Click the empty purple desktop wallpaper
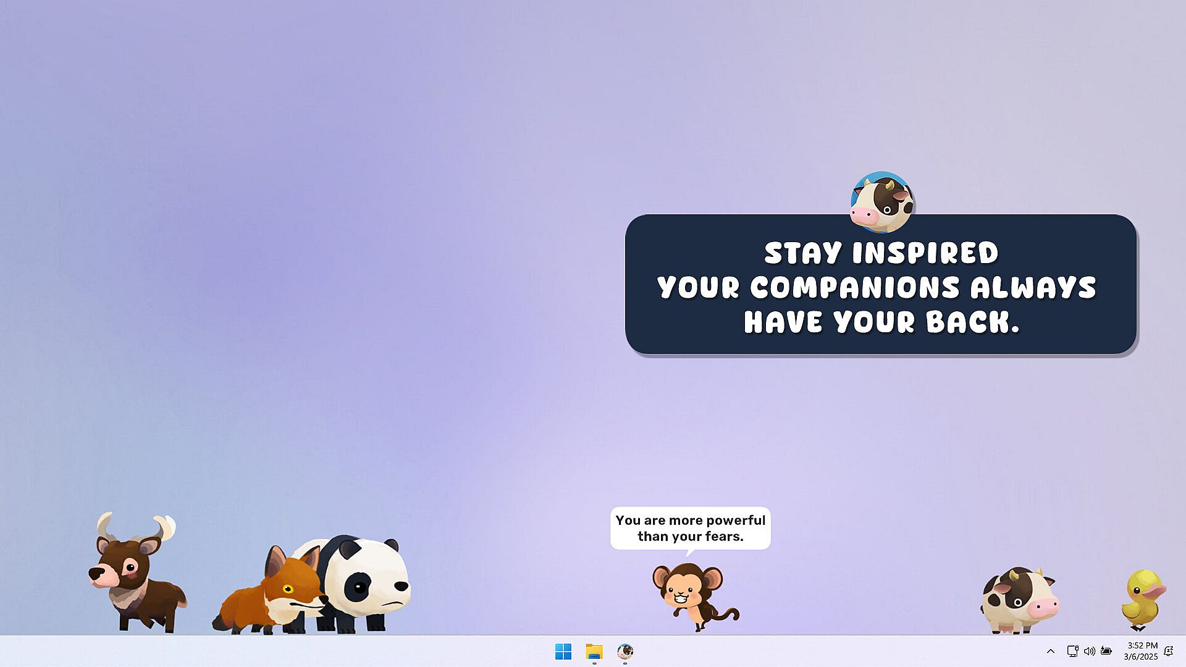The image size is (1186, 667). (309, 247)
